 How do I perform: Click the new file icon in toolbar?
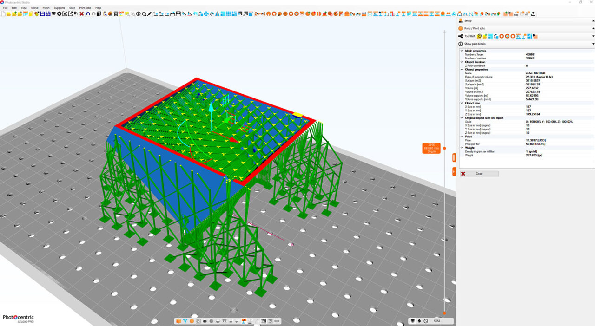tap(3, 14)
